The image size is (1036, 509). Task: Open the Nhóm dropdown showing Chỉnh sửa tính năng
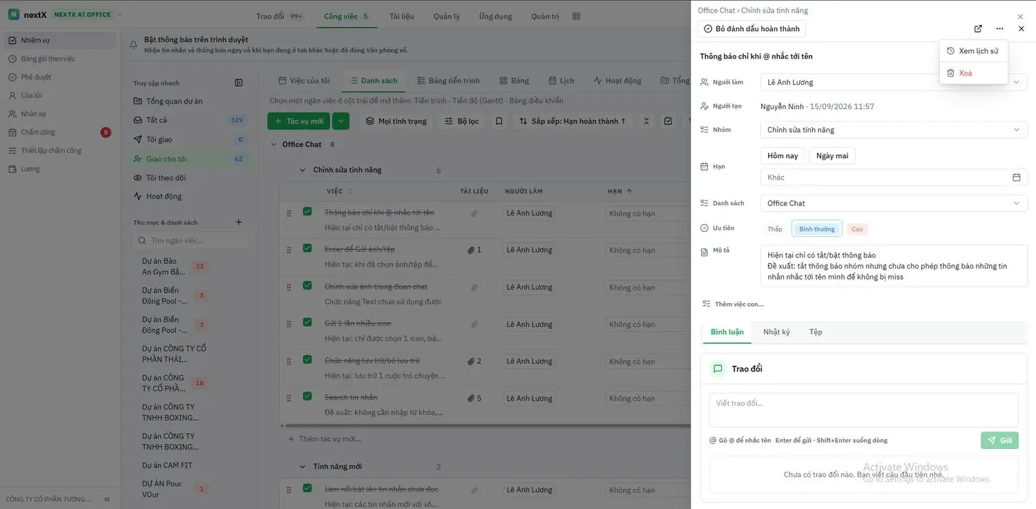point(894,130)
